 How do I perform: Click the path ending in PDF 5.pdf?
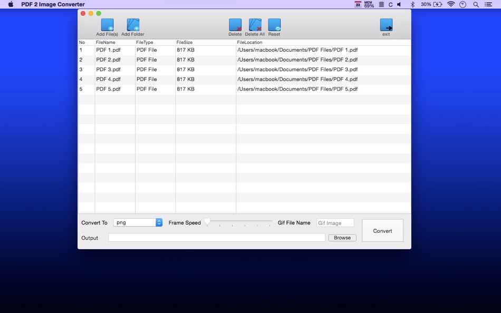point(297,89)
